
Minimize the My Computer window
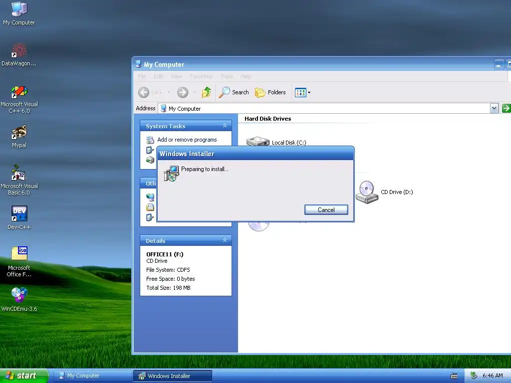pyautogui.click(x=499, y=64)
